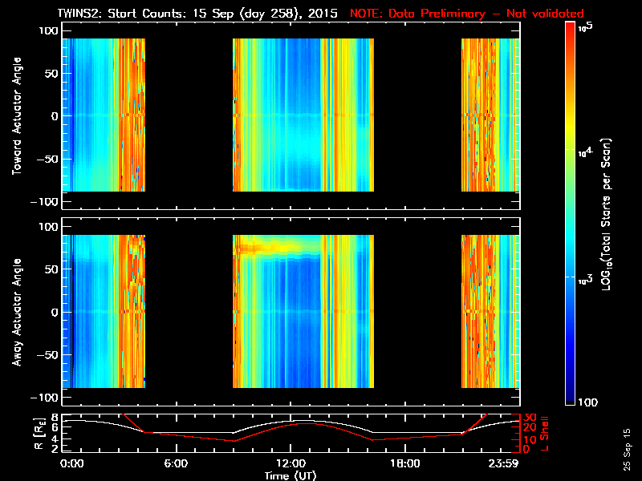Click the 6:00 time axis tick label
The image size is (642, 481).
(x=176, y=464)
